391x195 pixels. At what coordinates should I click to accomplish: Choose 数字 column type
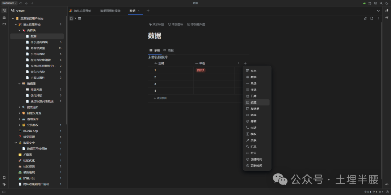click(257, 77)
